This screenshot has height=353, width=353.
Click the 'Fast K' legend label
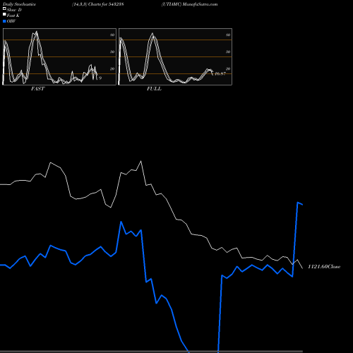(13, 16)
